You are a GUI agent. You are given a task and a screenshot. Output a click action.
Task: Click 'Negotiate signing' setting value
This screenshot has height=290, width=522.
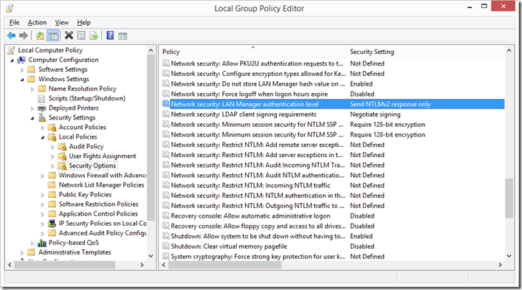[x=375, y=114]
